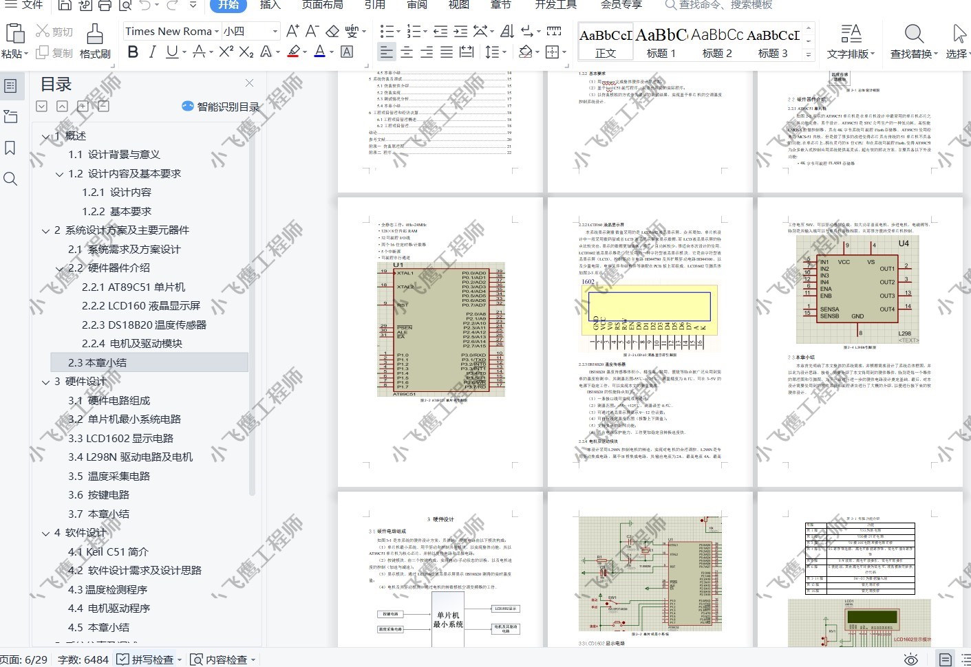The height and width of the screenshot is (667, 971).
Task: Toggle the Character Border icon
Action: pyautogui.click(x=347, y=52)
